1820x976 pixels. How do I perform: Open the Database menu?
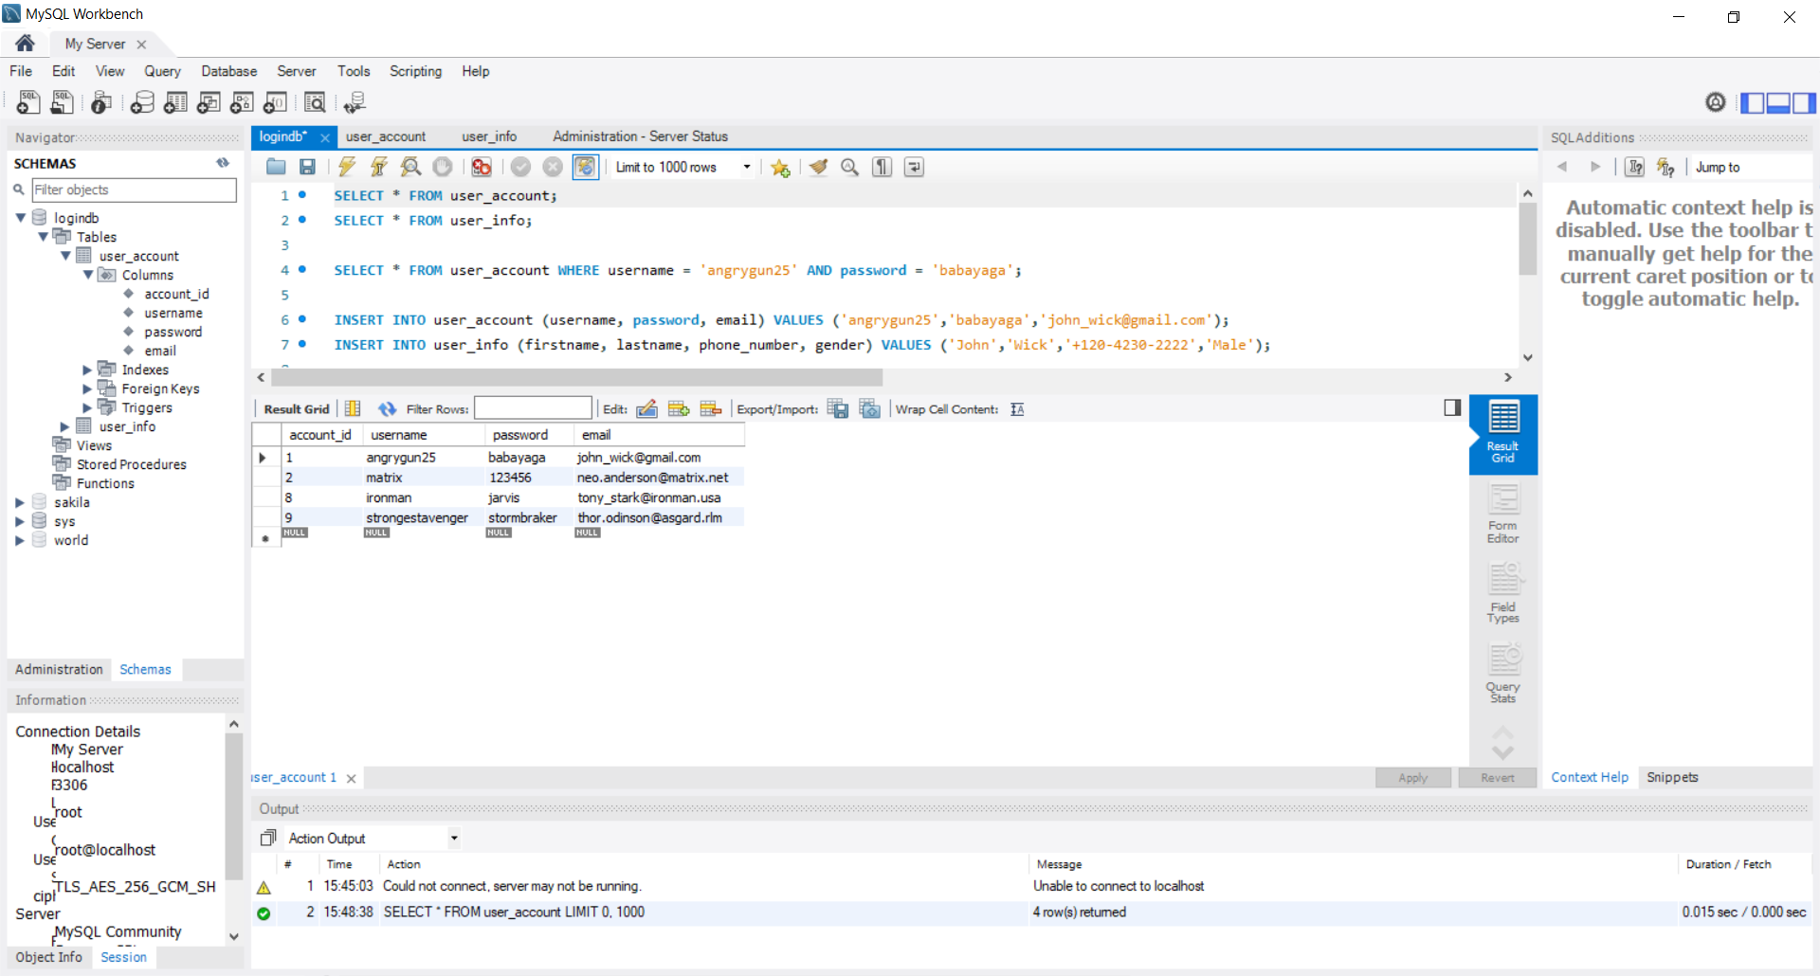pyautogui.click(x=228, y=71)
